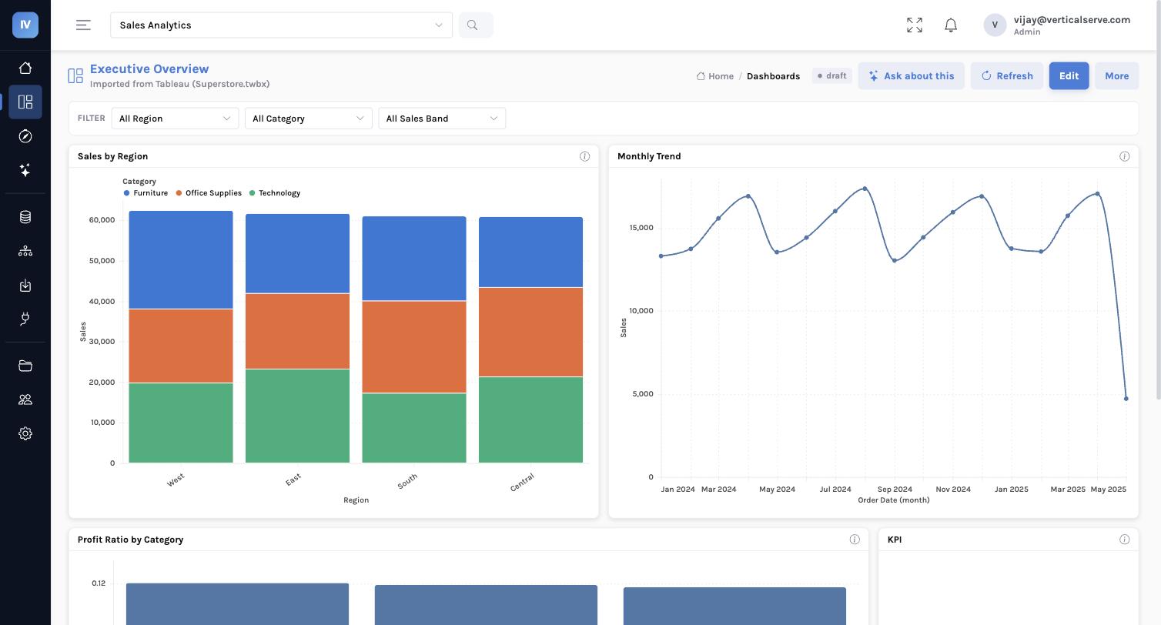Viewport: 1161px width, 625px height.
Task: Open the import download sidebar icon
Action: tap(25, 286)
